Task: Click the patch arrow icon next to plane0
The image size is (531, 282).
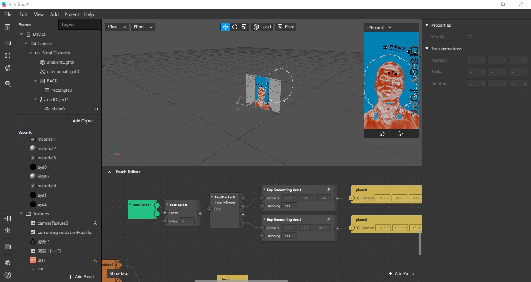Action: point(95,109)
